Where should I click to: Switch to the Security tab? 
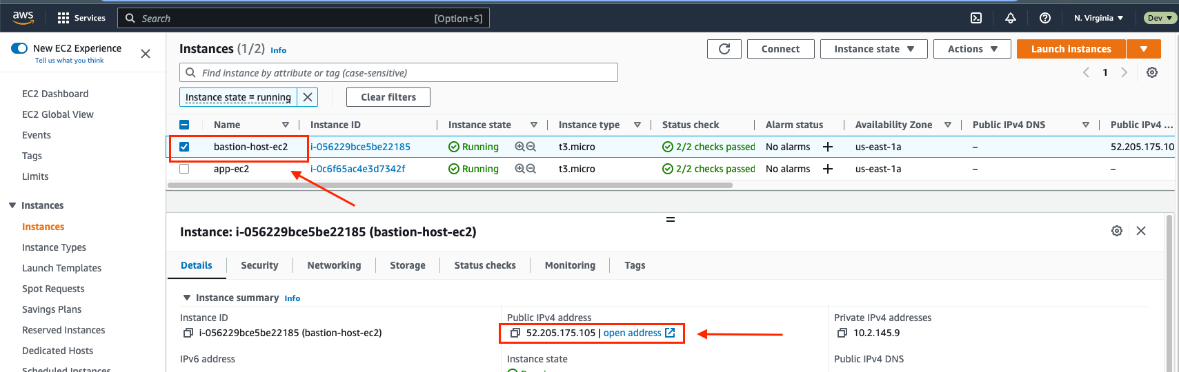pos(259,265)
